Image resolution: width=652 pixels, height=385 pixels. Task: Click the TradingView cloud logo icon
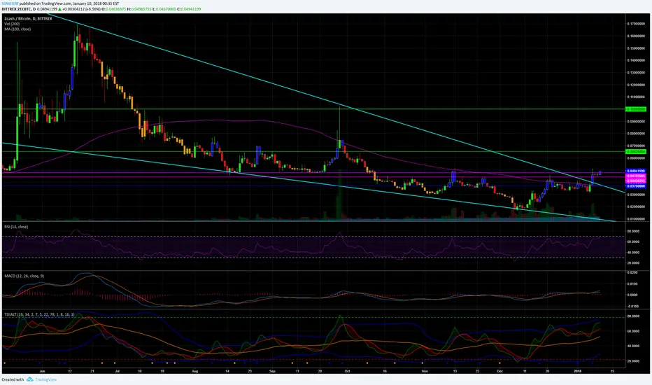(x=29, y=379)
